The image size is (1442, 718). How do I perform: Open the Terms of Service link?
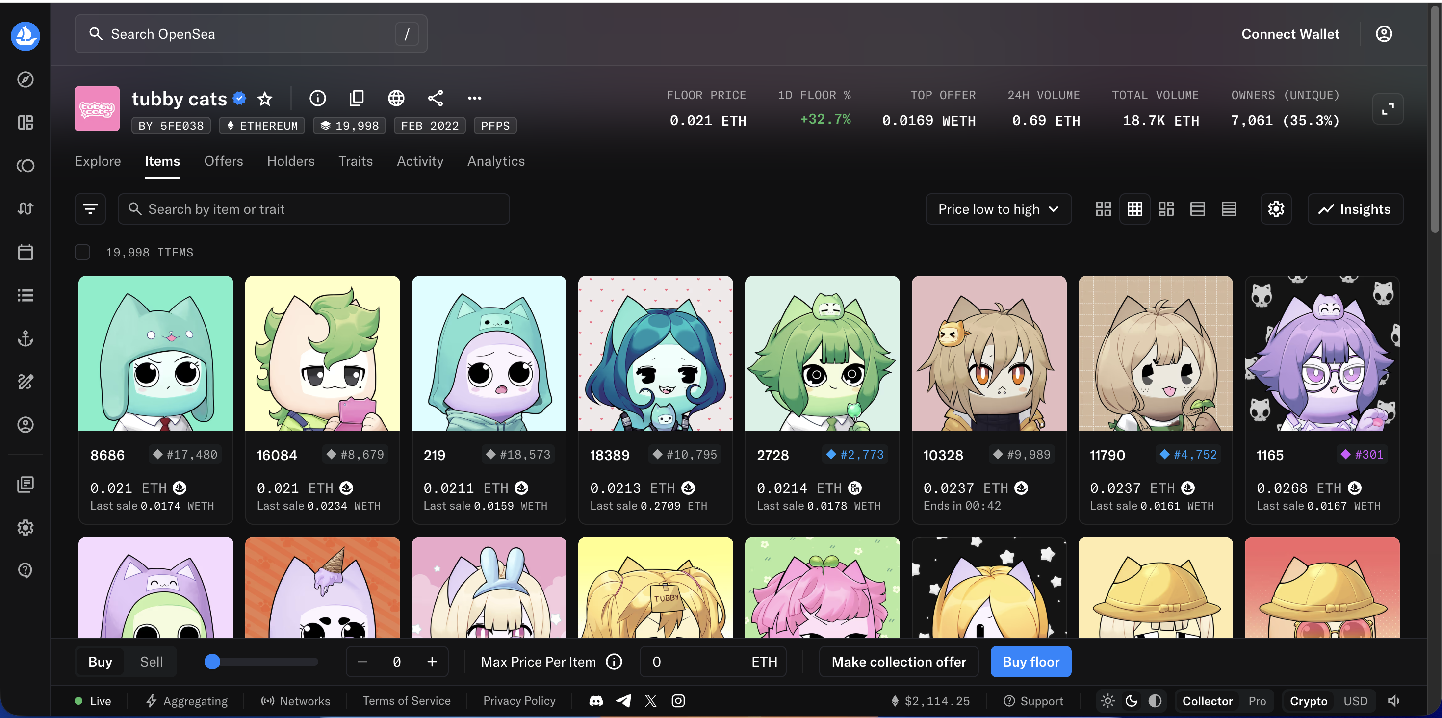pyautogui.click(x=407, y=701)
